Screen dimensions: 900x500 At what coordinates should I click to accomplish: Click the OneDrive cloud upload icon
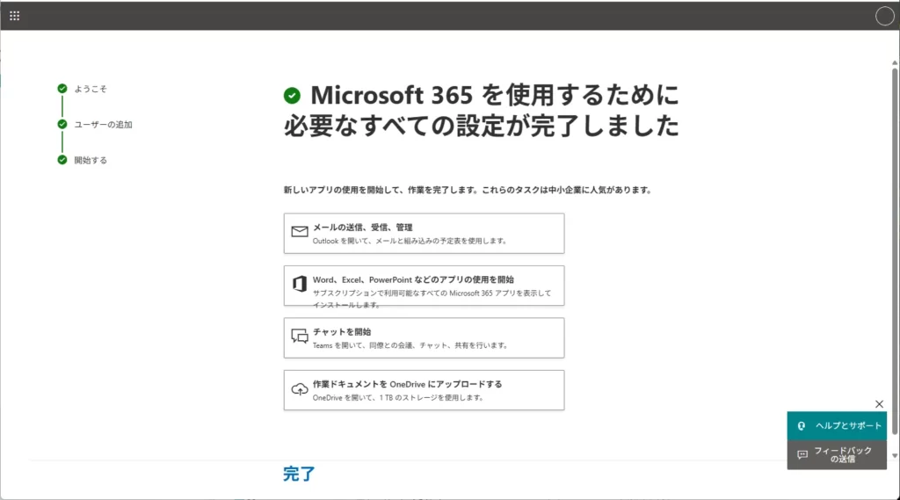click(x=300, y=389)
